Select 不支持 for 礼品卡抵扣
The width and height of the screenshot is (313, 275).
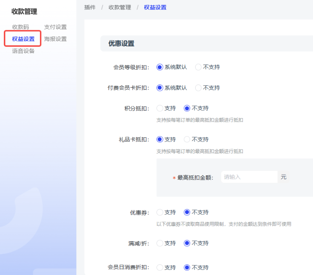(x=187, y=139)
